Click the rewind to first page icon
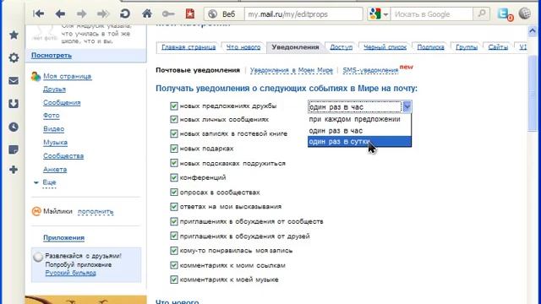This screenshot has width=541, height=304. [38, 14]
